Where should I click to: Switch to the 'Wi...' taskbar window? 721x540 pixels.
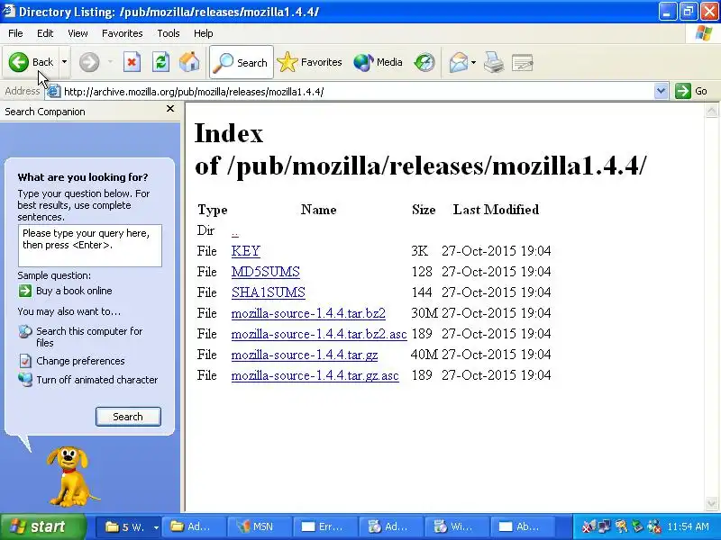point(457,526)
